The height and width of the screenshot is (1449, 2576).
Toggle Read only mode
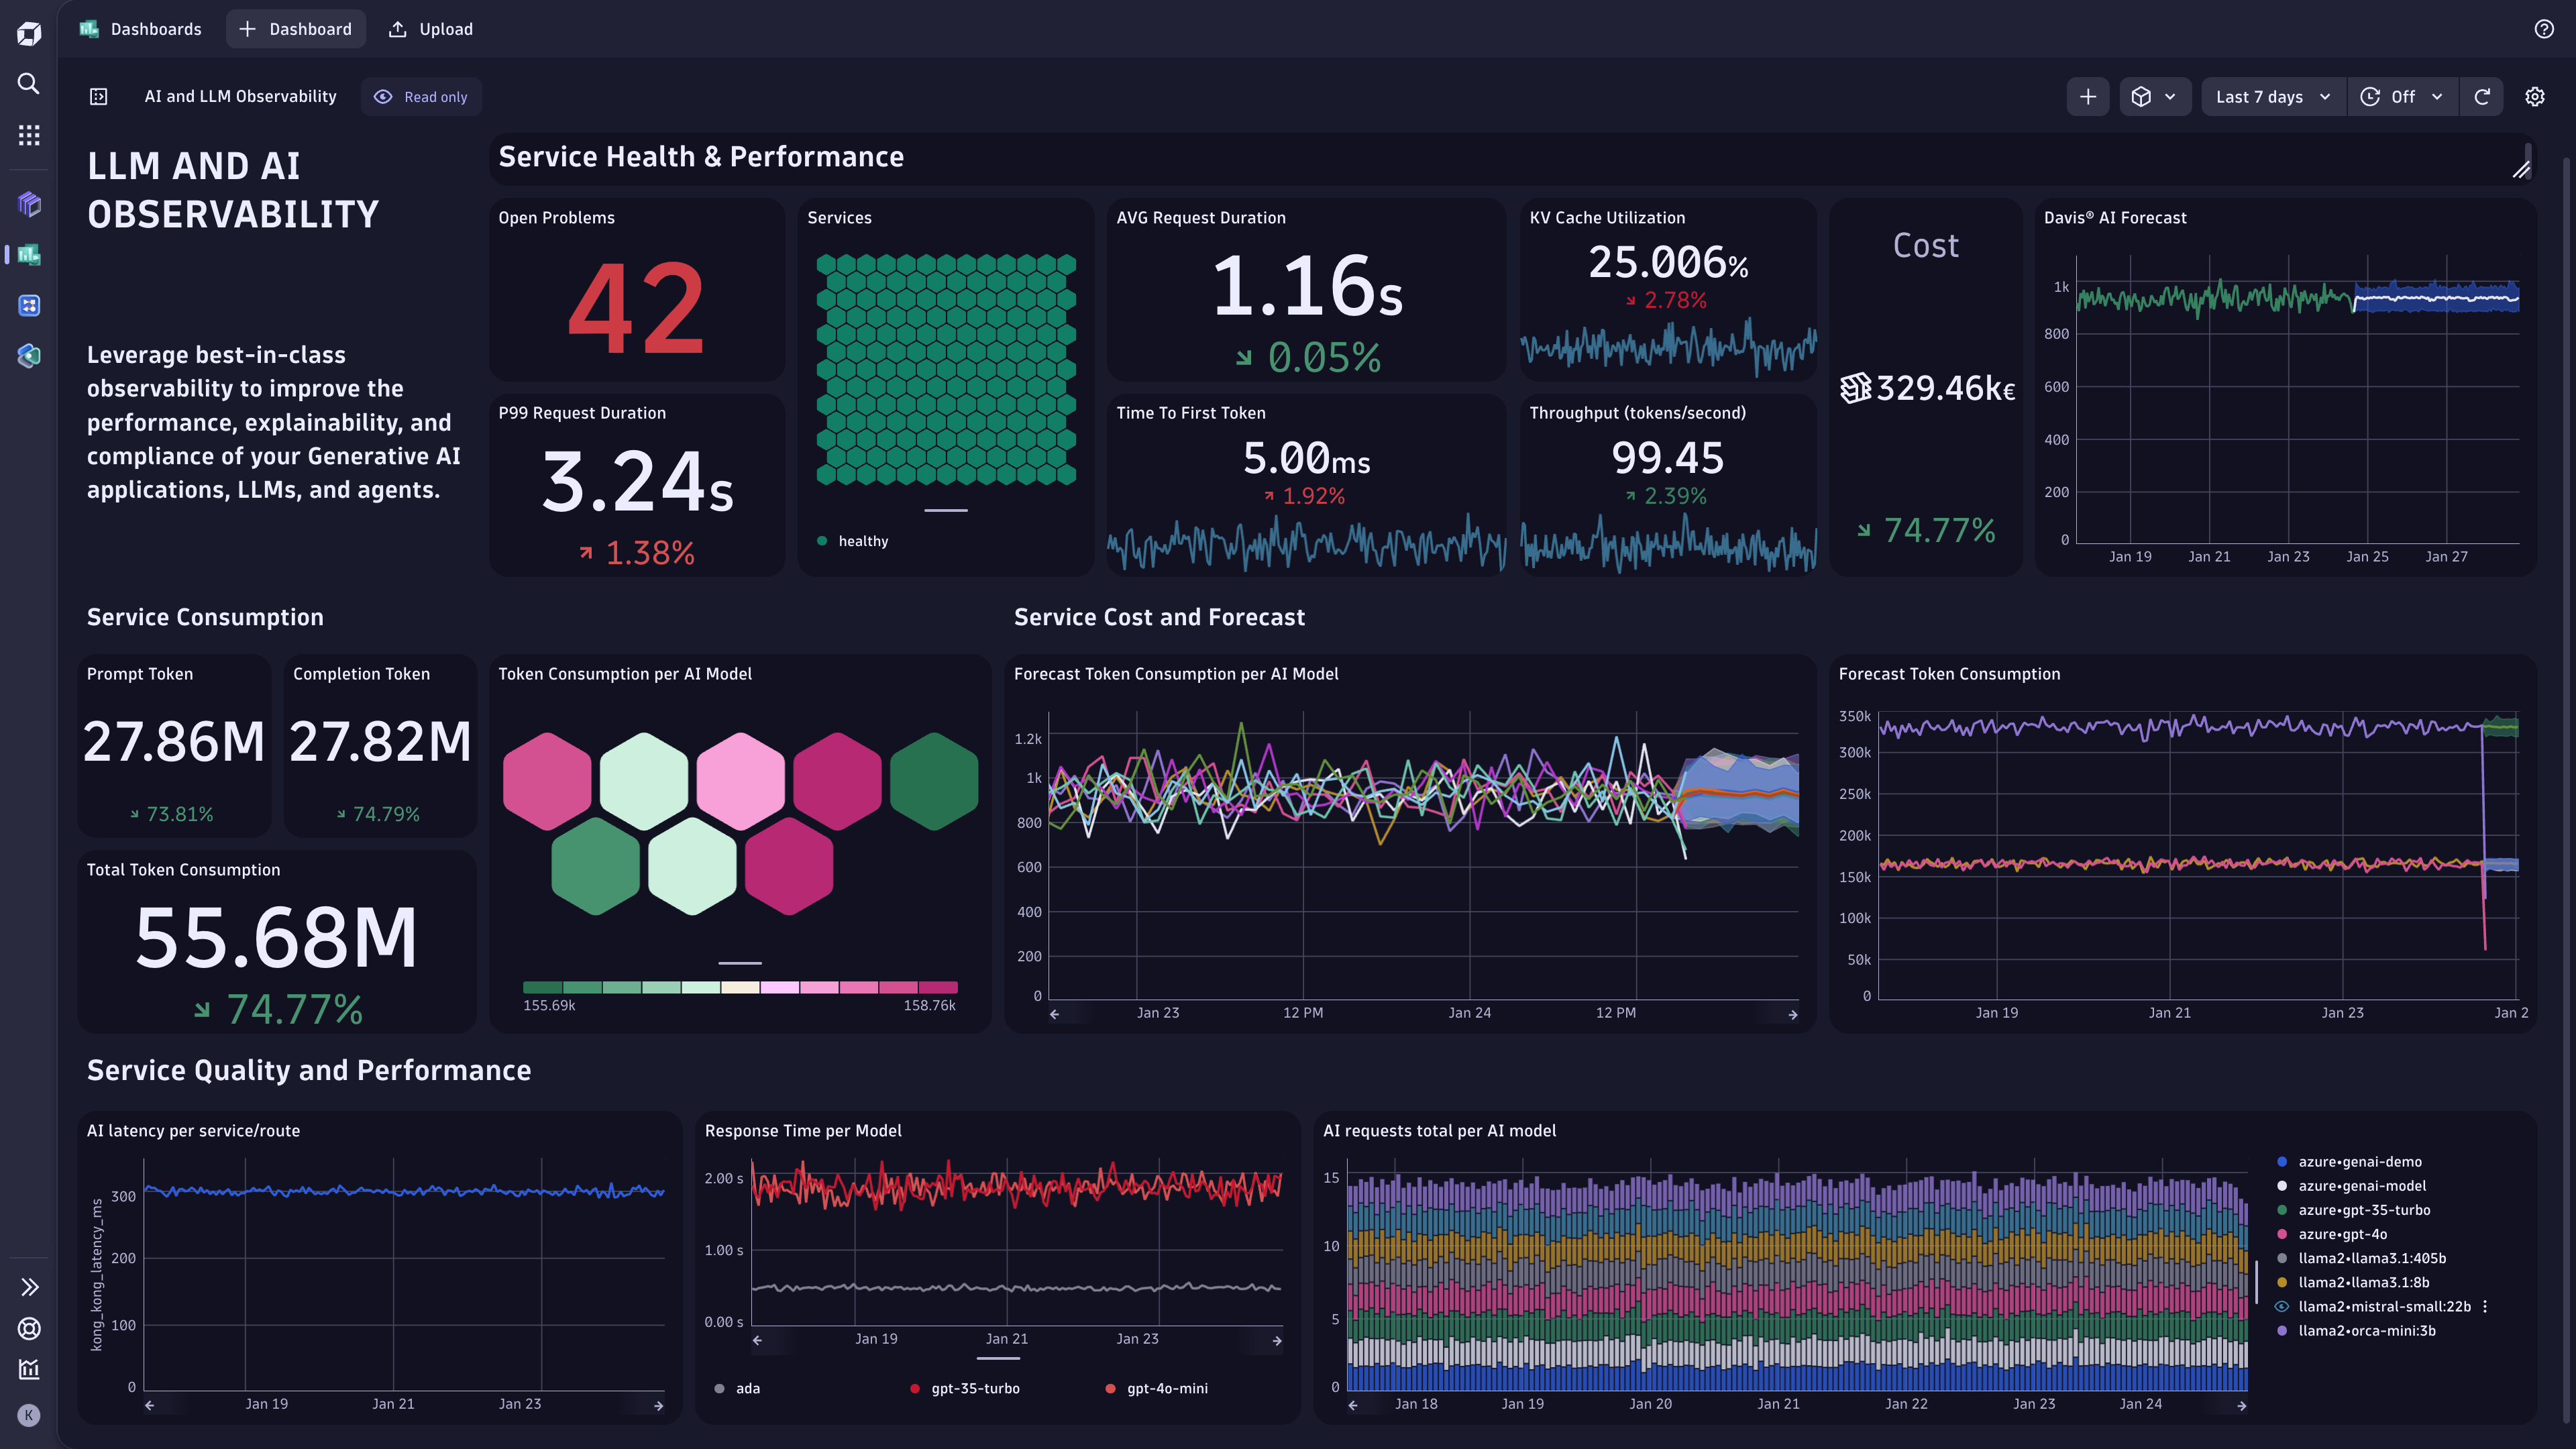421,96
